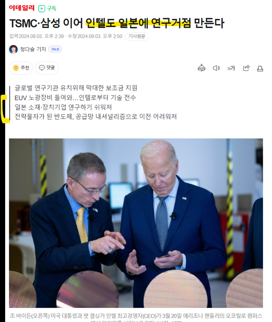Open the AI summary robot icon
Screen dimensions: 272x322
click(x=201, y=68)
